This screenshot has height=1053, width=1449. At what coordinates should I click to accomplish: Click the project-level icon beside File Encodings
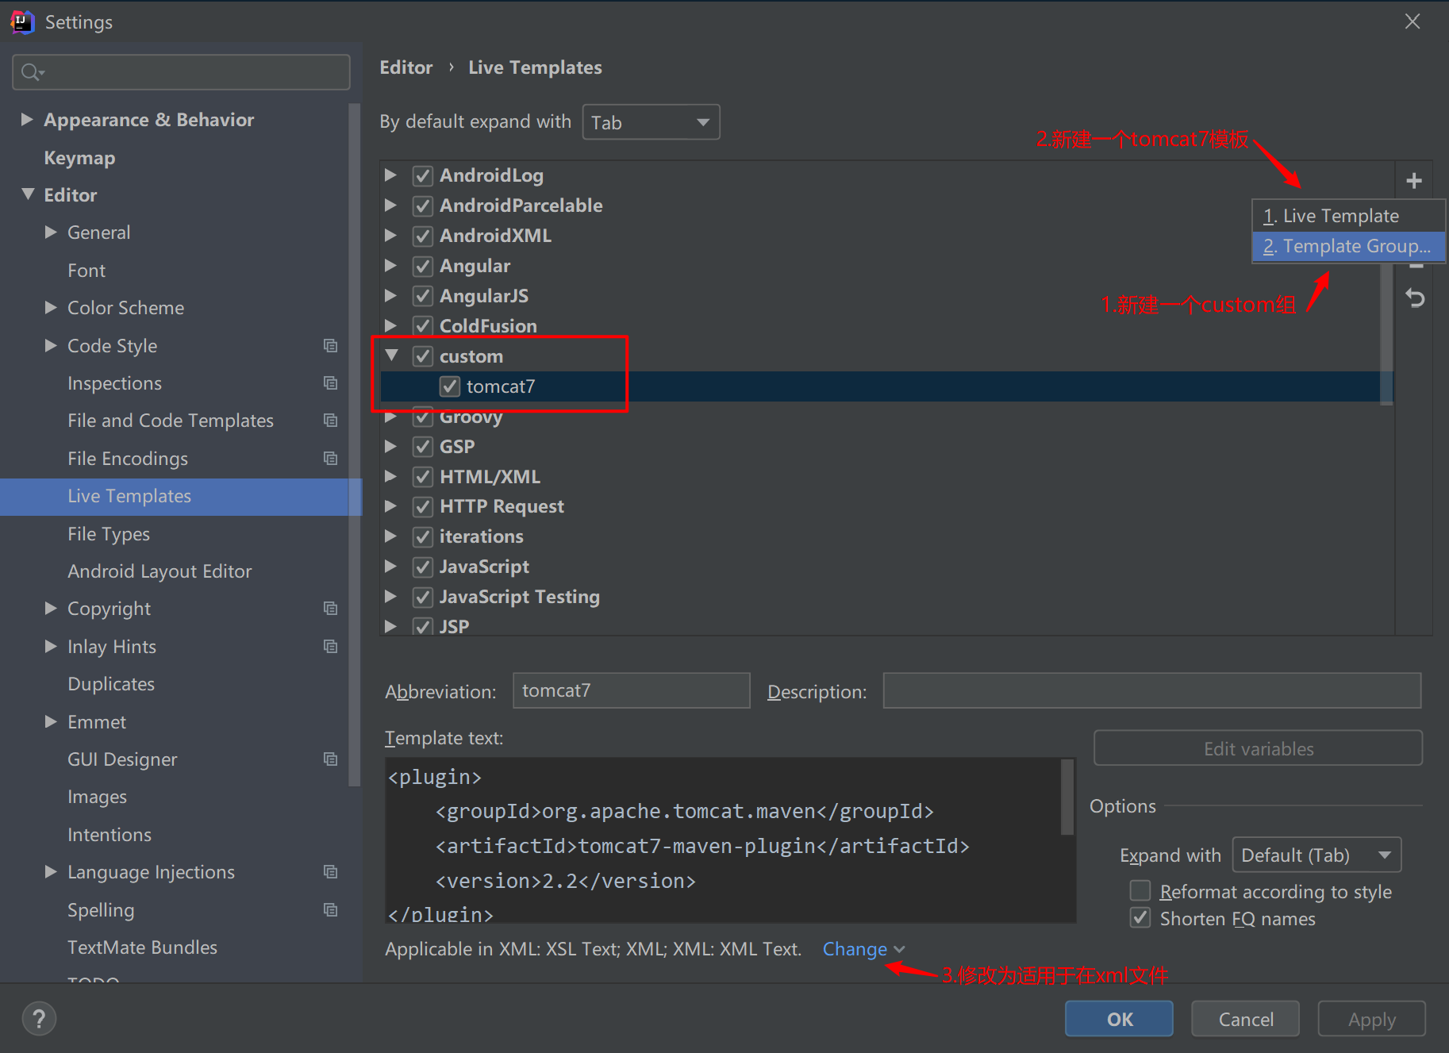coord(330,459)
